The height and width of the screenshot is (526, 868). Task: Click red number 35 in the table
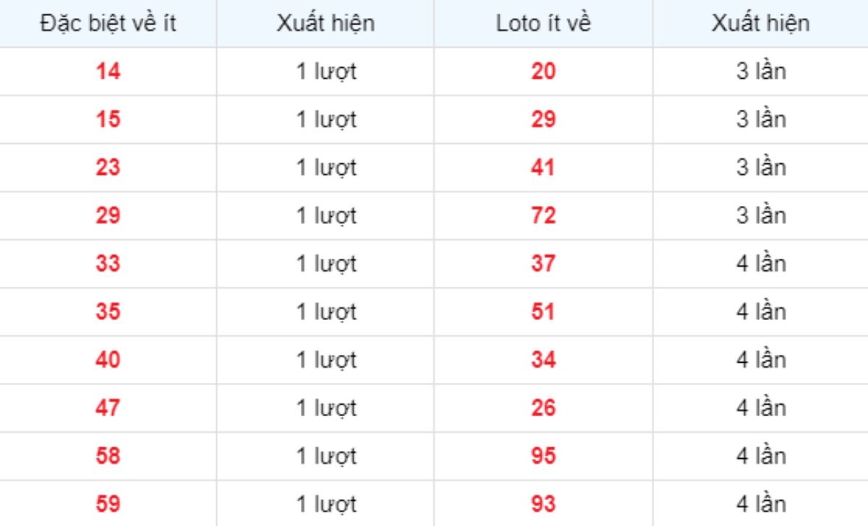click(x=108, y=312)
